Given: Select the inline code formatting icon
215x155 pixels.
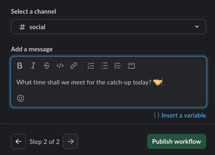Looking at the screenshot, I should click(60, 65).
